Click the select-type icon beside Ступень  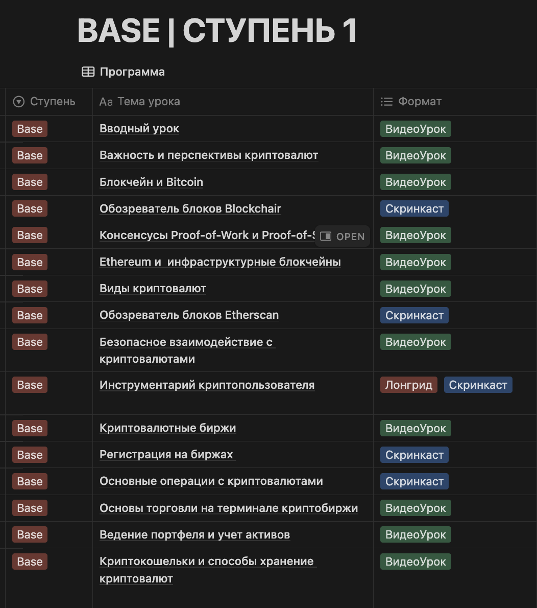[x=19, y=102]
